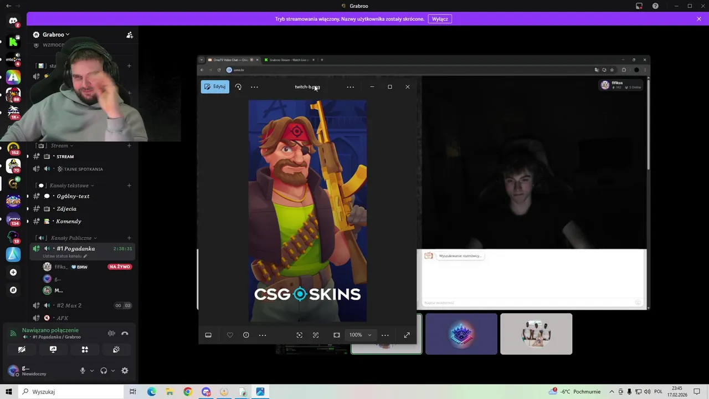Open the Zdjecia channel
709x399 pixels.
coord(82,209)
